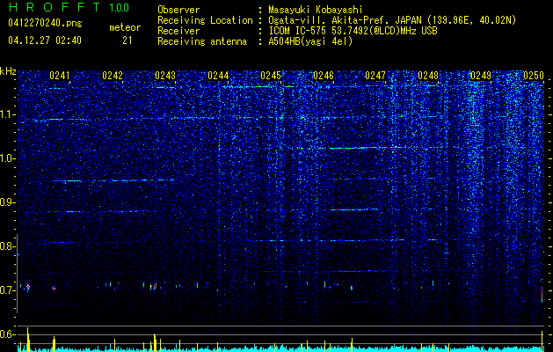Click observer name Masayuki Kobayashi

pyautogui.click(x=316, y=10)
